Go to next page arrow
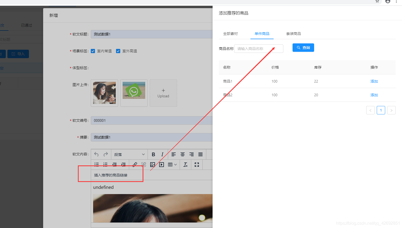Screen dimensions: 402x228 (391, 110)
